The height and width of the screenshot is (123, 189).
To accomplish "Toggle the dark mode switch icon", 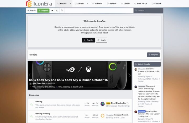I will click(52, 10).
